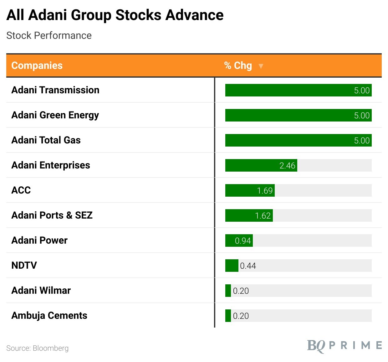388x362 pixels.
Task: Click the Ambuja Cements row label
Action: click(x=49, y=316)
